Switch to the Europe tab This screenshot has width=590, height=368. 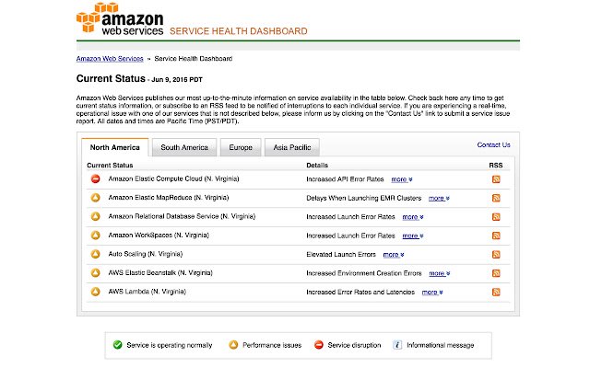(x=241, y=147)
